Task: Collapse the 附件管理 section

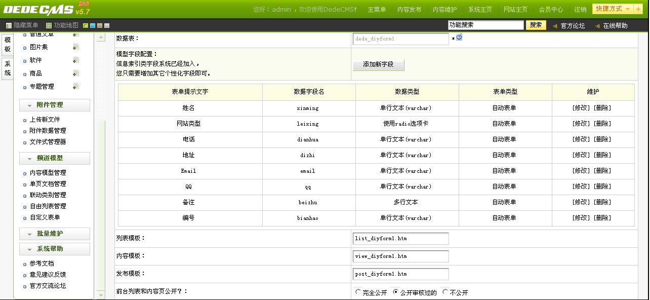Action: (55, 105)
